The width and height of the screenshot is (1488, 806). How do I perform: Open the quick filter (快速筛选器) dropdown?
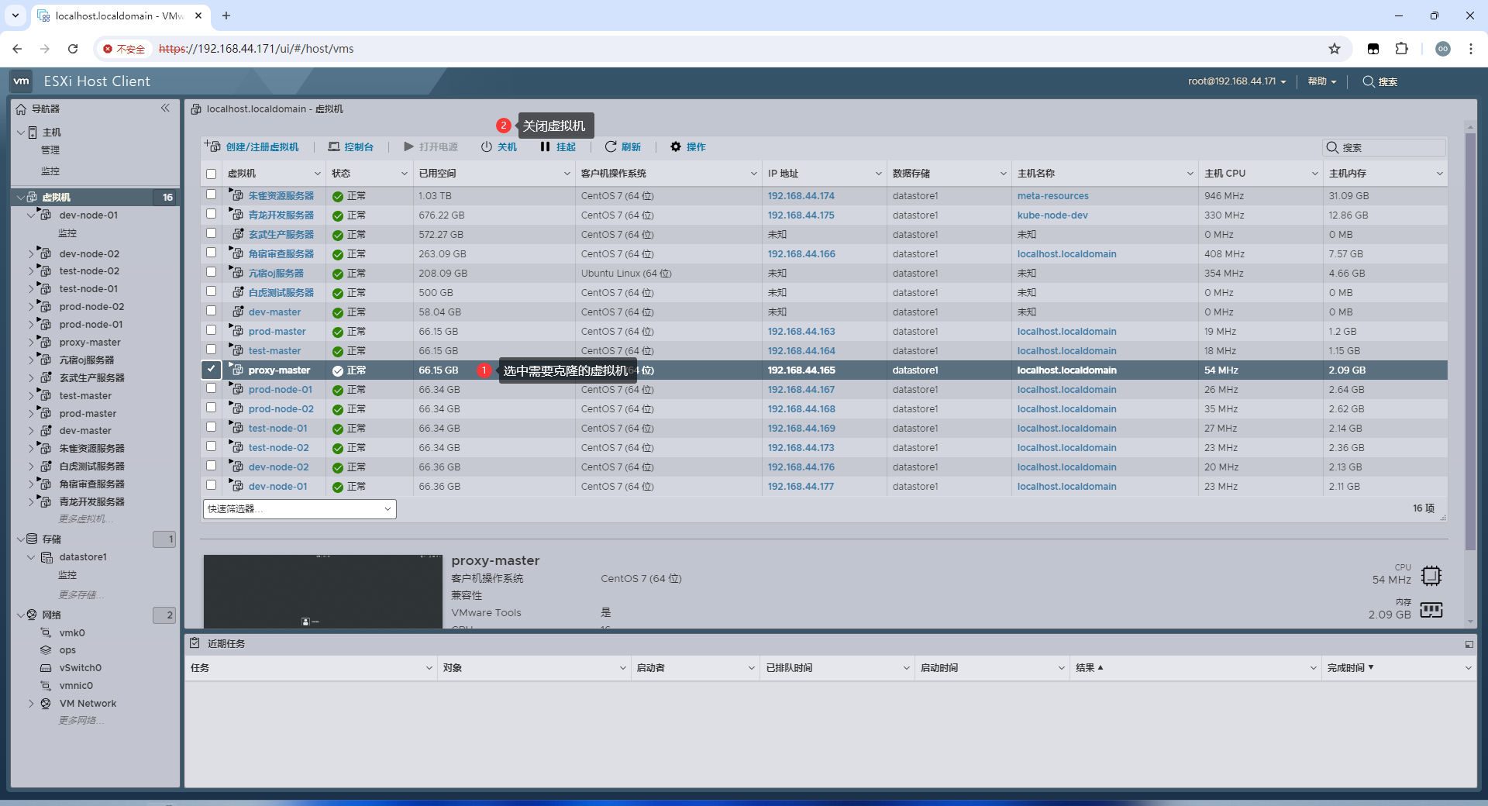300,509
